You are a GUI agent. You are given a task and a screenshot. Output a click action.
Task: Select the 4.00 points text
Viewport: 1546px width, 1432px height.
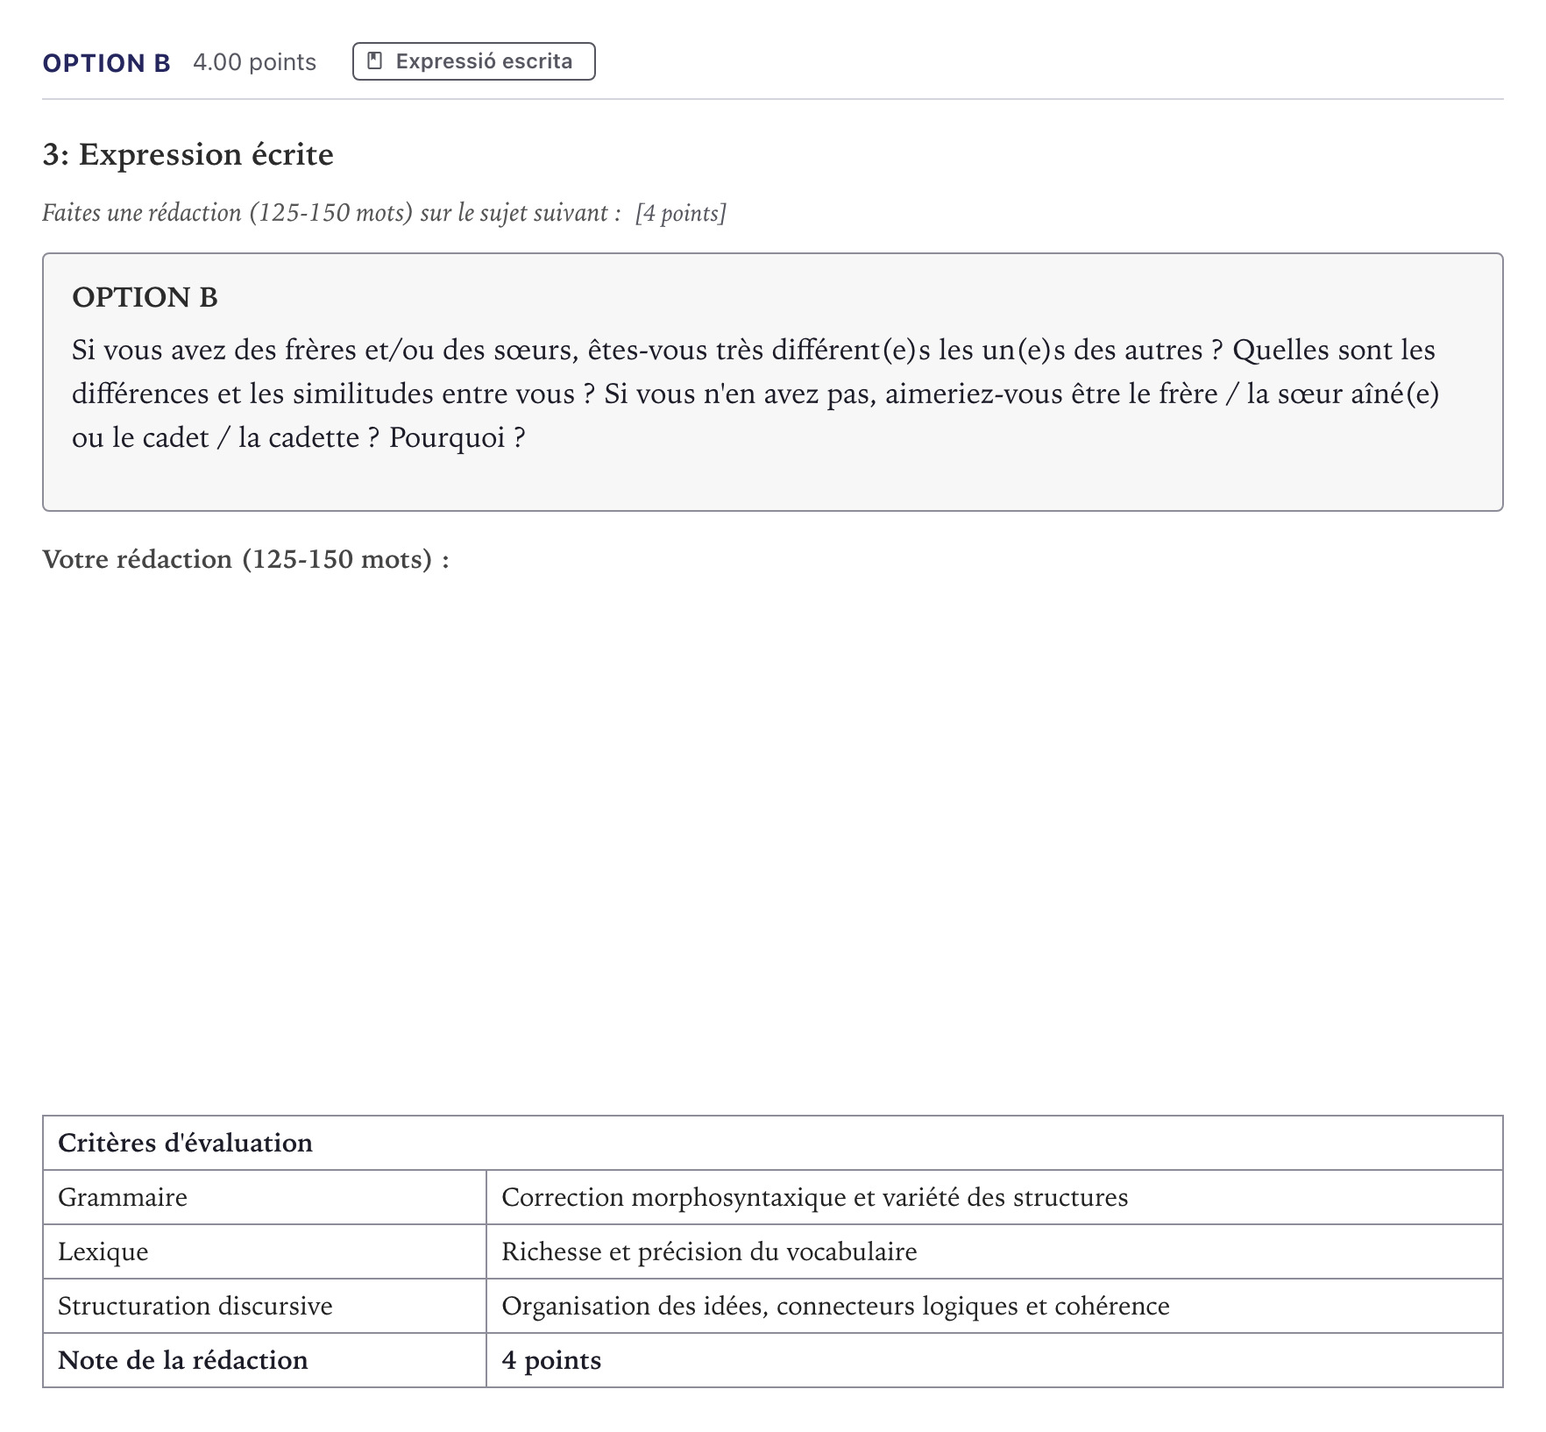tap(254, 62)
